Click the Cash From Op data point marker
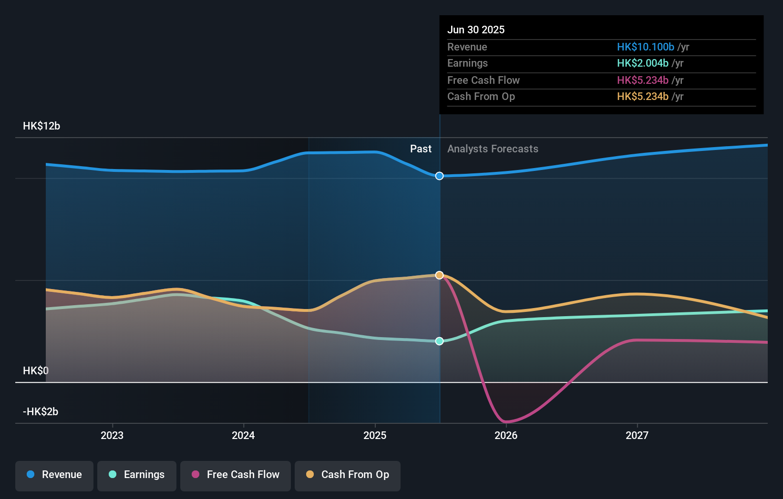This screenshot has height=499, width=783. pyautogui.click(x=440, y=275)
